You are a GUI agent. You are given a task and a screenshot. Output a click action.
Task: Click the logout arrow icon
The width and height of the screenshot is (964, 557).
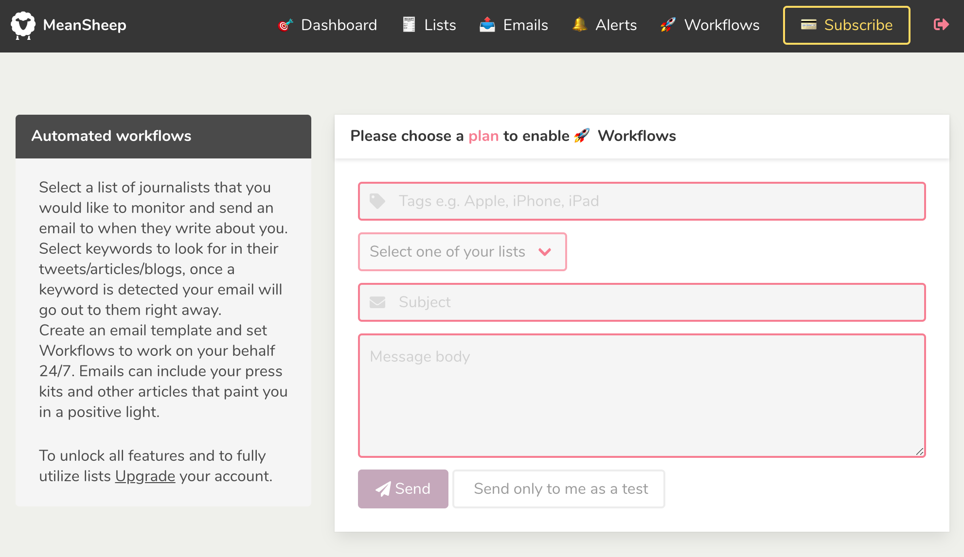click(x=941, y=24)
